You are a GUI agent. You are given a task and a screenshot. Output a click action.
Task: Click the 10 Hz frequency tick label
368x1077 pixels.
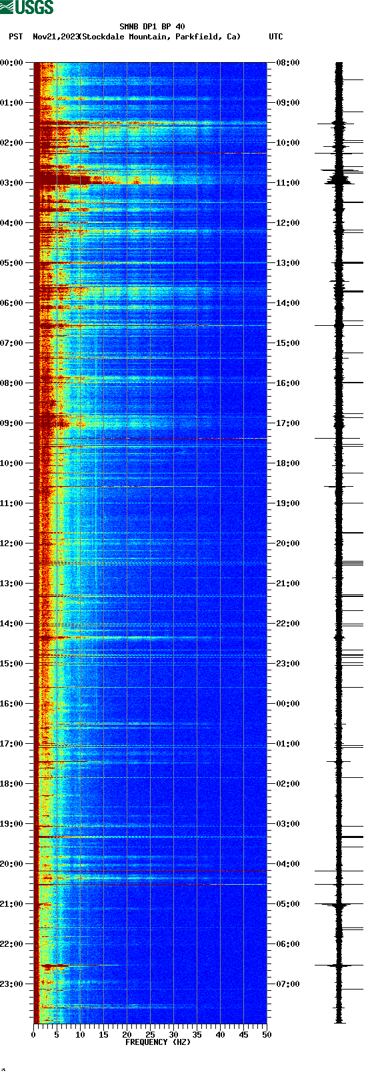click(x=80, y=1035)
